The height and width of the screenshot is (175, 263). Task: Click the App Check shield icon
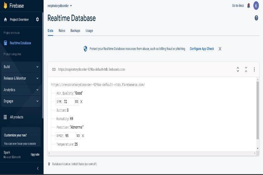(x=85, y=49)
